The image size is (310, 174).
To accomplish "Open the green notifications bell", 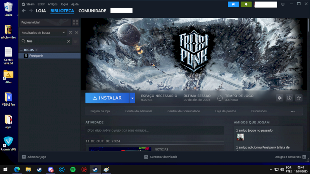I will pos(246,4).
